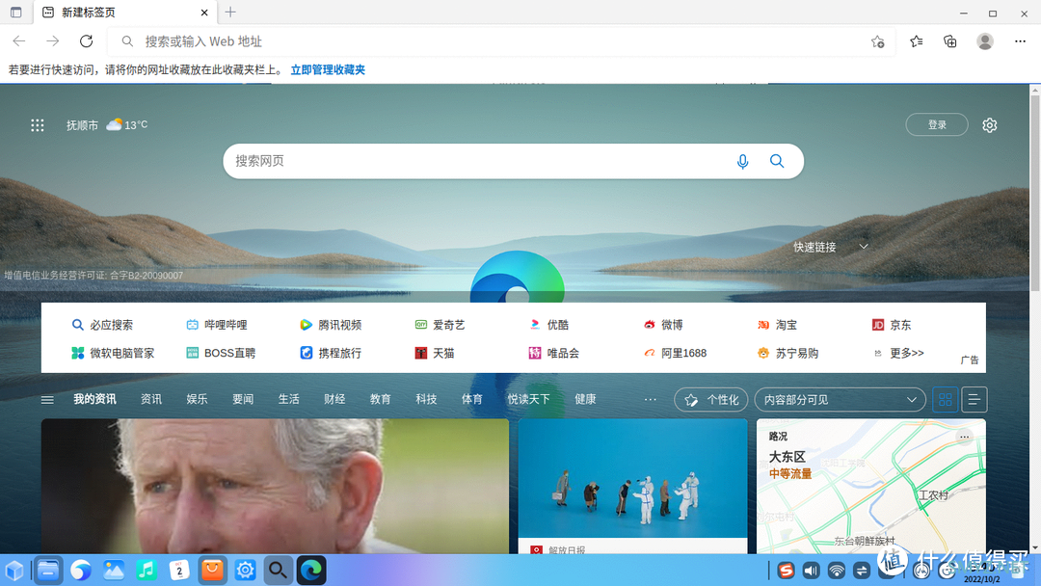This screenshot has width=1041, height=586.
Task: Click the Wi-Fi network tray icon
Action: point(837,570)
